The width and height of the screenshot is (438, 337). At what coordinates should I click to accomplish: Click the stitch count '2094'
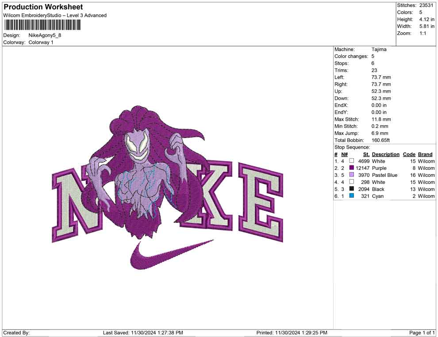[364, 189]
